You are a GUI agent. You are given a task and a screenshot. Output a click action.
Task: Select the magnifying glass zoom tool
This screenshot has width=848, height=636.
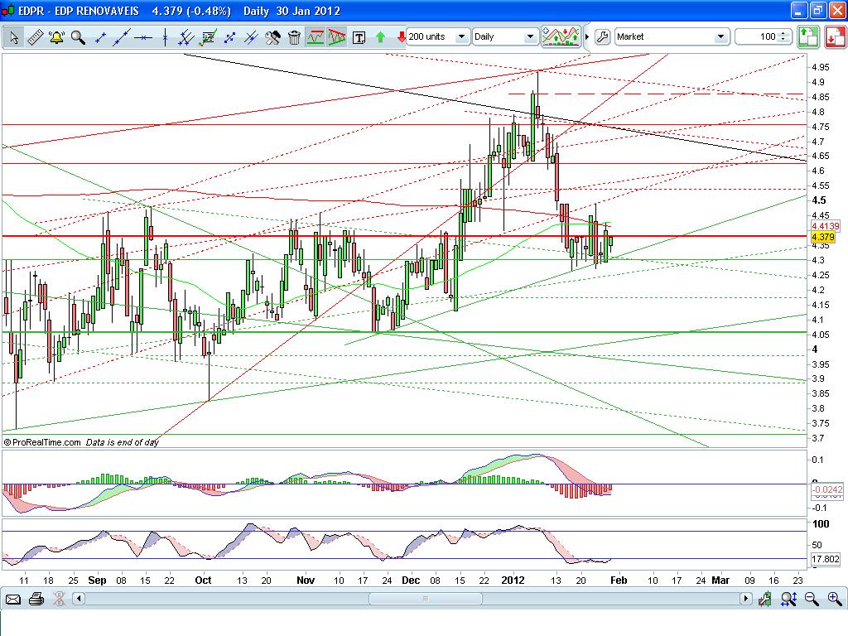[x=78, y=37]
